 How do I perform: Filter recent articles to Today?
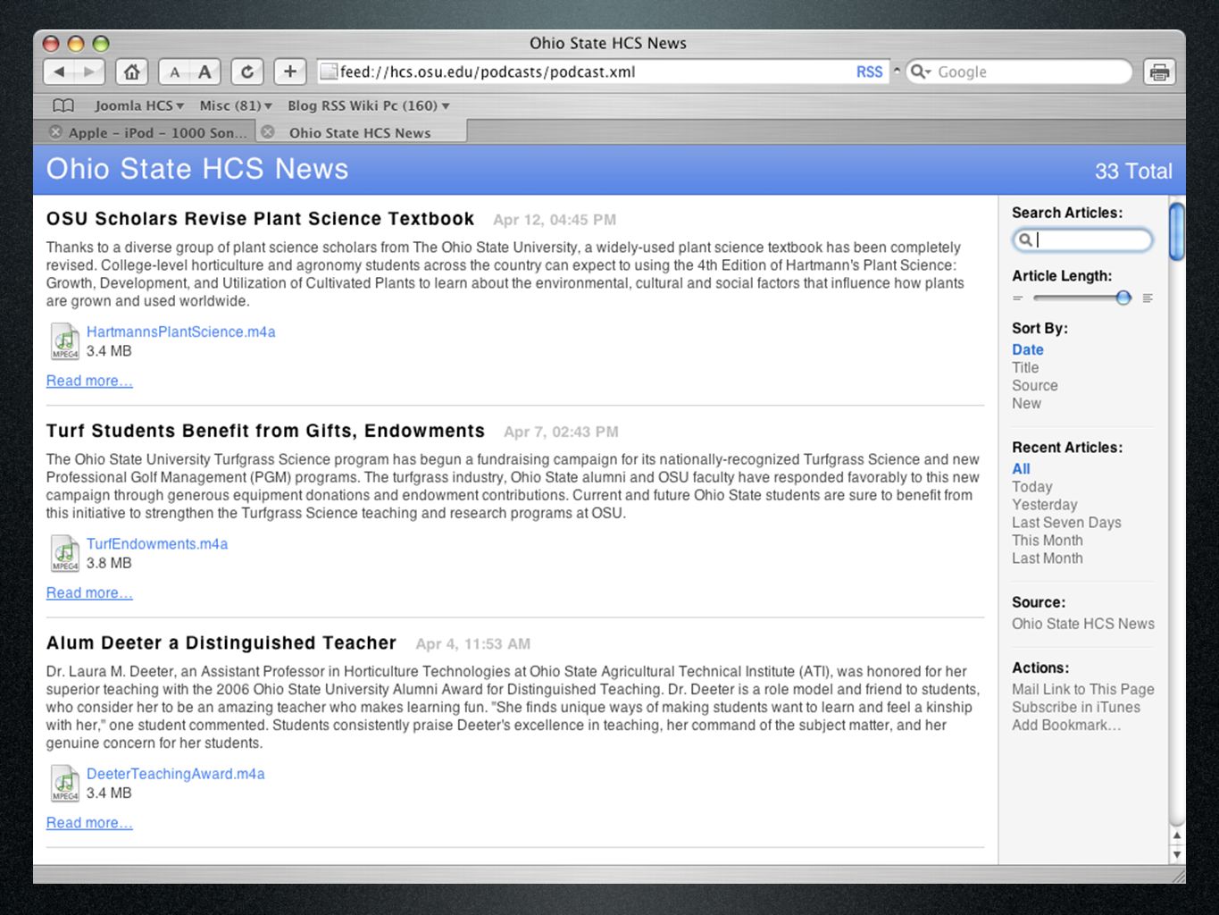pos(1032,487)
